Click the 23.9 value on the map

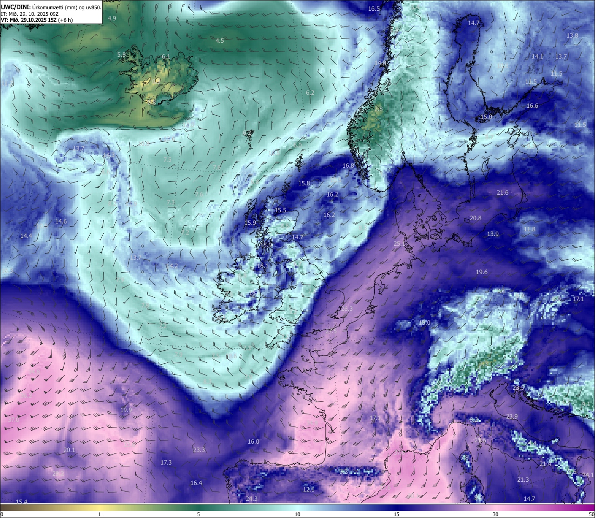pyautogui.click(x=512, y=417)
